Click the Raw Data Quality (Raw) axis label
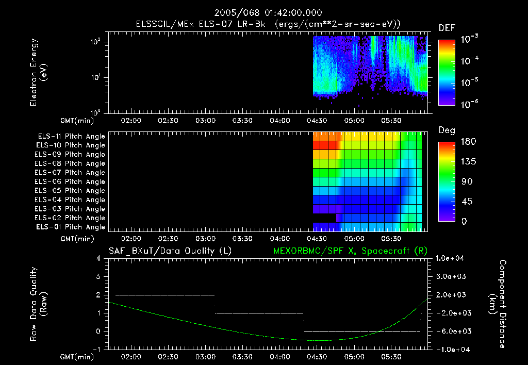528x365 pixels. tap(38, 304)
